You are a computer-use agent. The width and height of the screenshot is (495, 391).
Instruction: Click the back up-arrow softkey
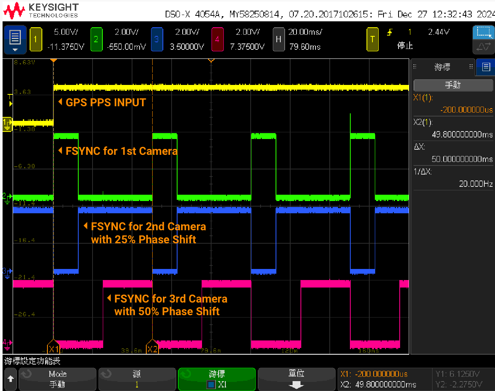(11, 379)
